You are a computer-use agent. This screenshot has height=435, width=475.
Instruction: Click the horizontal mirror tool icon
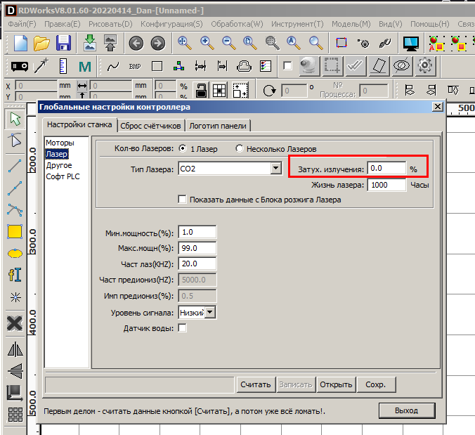15,349
